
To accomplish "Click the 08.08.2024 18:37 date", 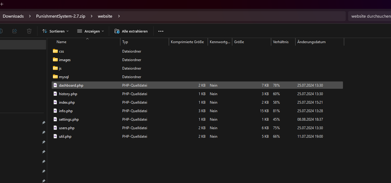I will pos(310,119).
